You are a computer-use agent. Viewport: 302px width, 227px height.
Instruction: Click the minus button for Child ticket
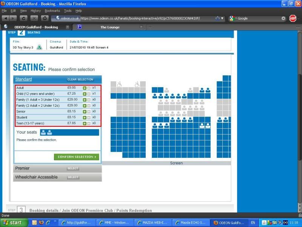[89, 94]
